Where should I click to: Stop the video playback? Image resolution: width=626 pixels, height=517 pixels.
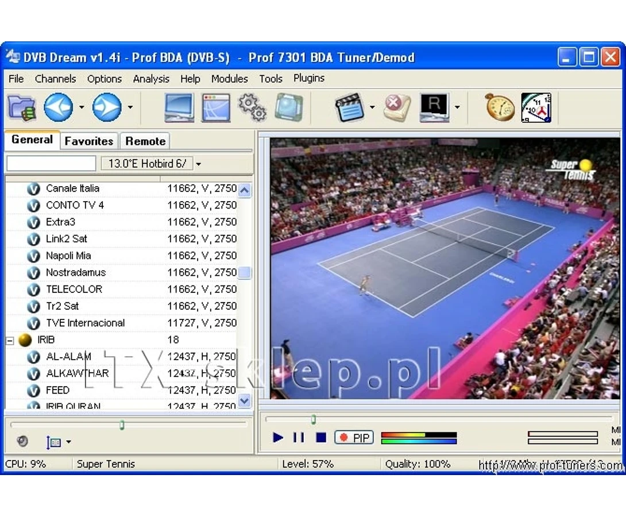click(x=321, y=438)
